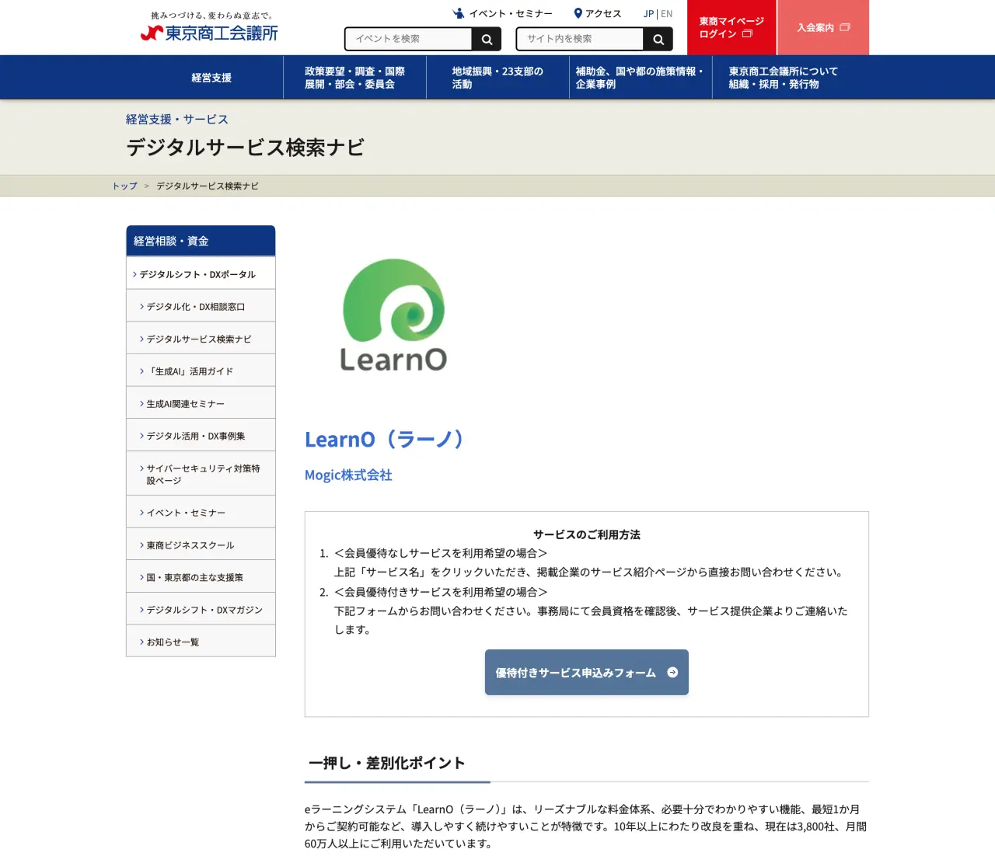Click the arrow icon on 優待付きサービス申込みフォーム button
The height and width of the screenshot is (863, 995).
click(x=672, y=673)
